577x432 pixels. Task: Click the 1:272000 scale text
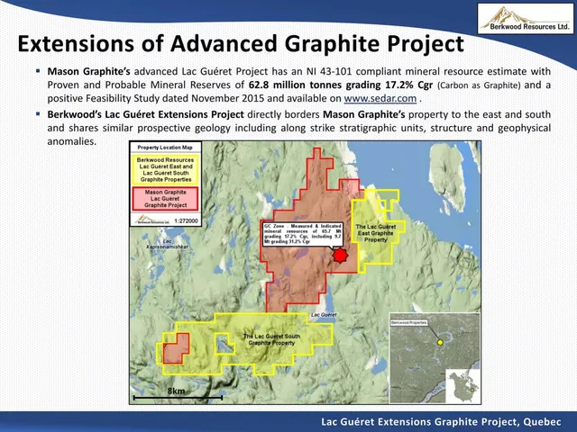186,221
